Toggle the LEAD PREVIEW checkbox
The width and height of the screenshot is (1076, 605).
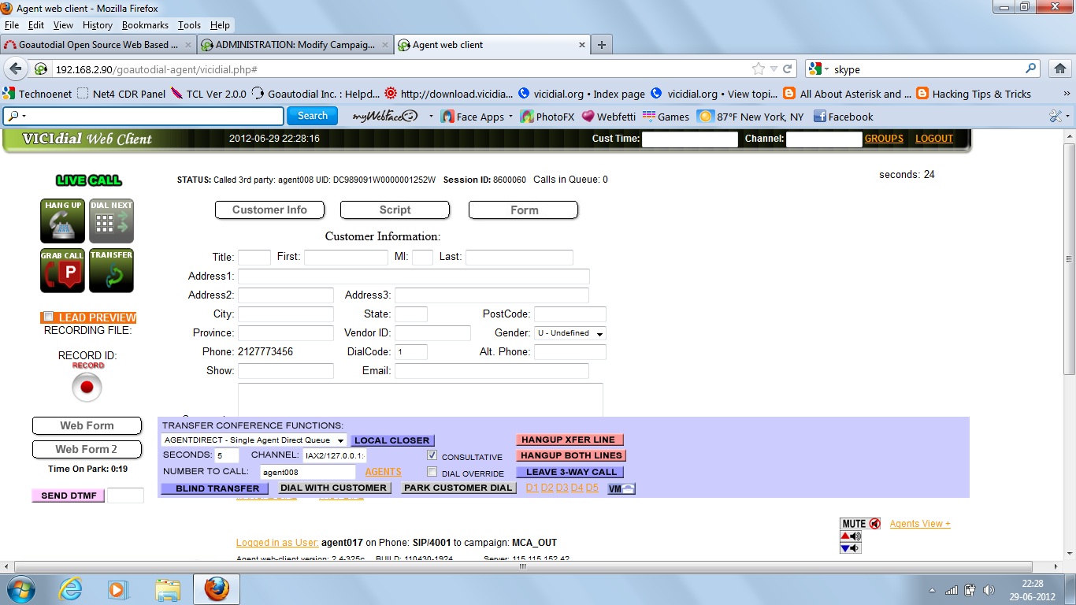[49, 317]
